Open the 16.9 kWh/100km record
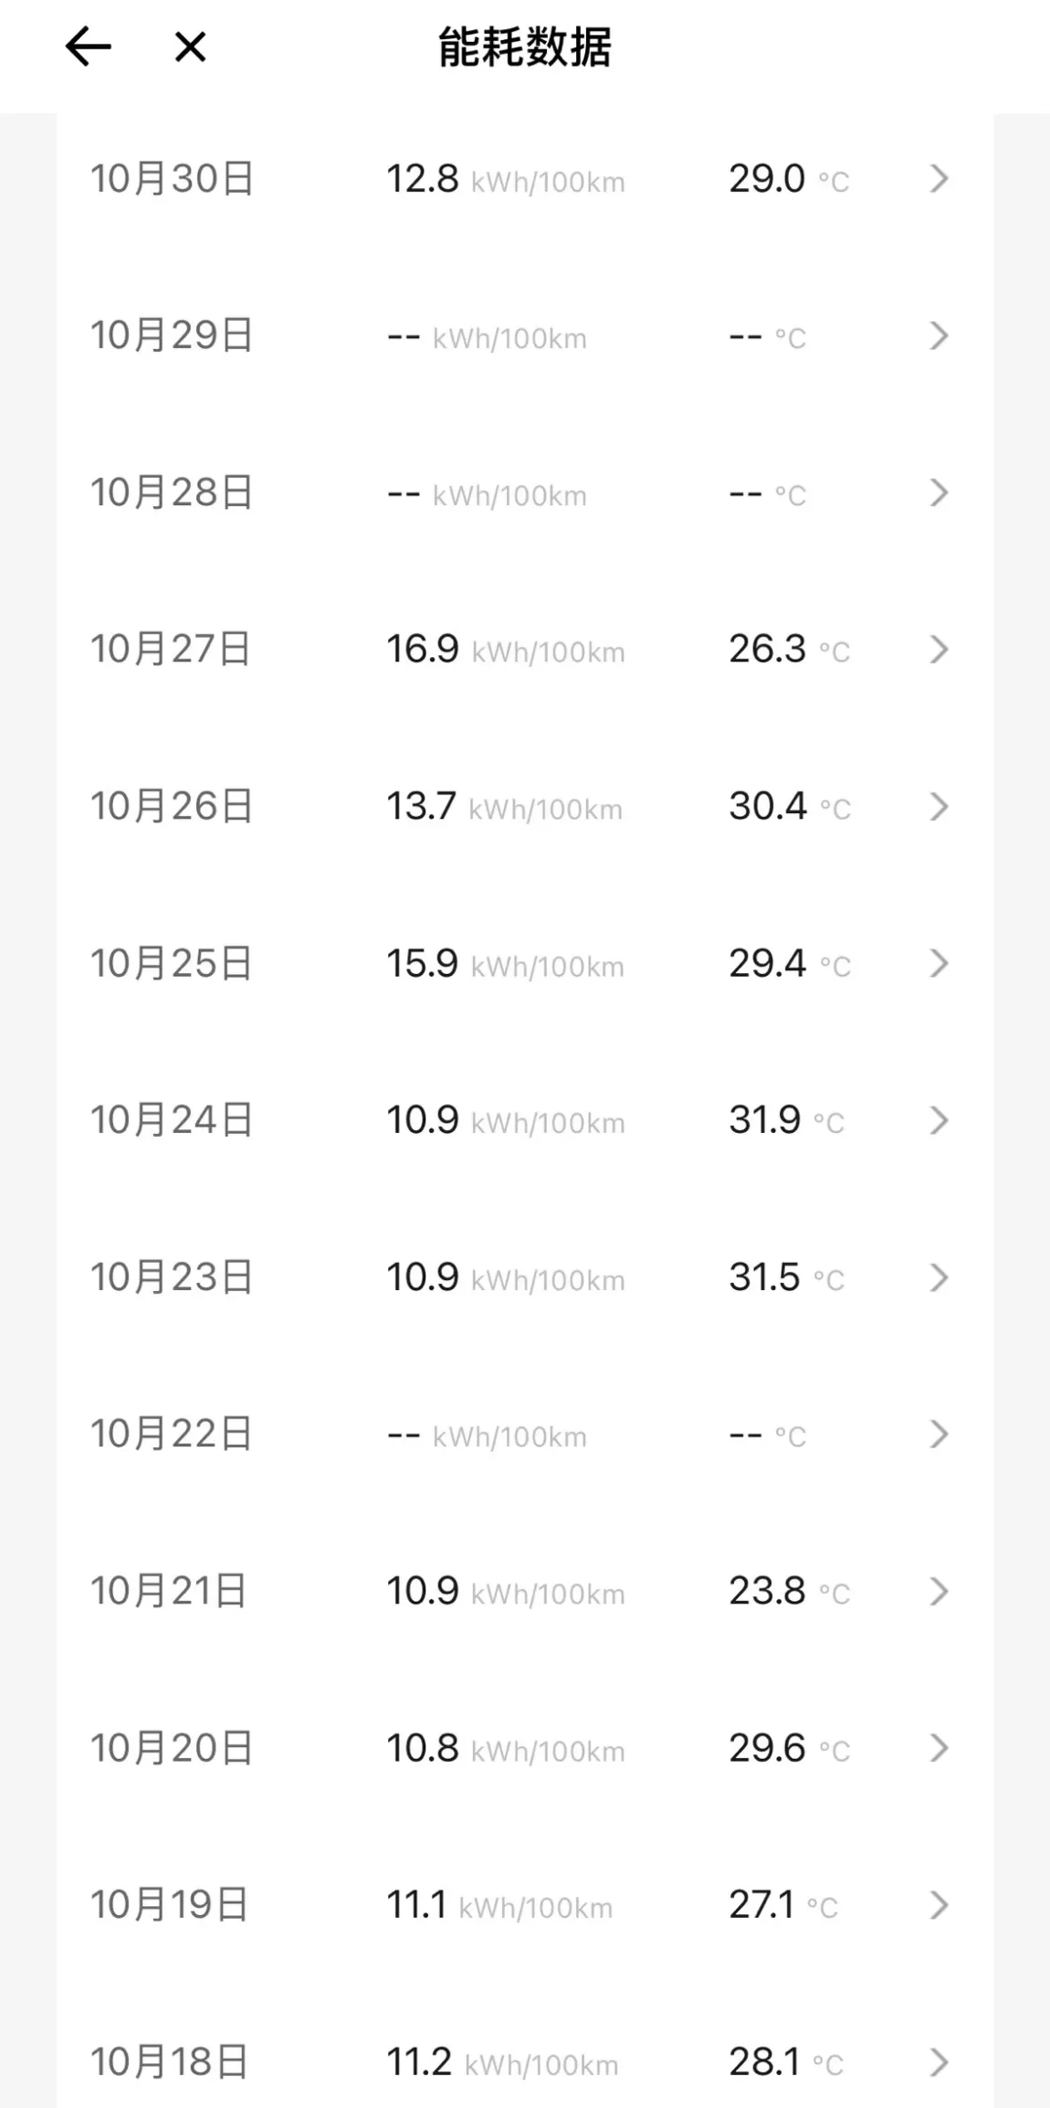The width and height of the screenshot is (1050, 2108). [505, 650]
